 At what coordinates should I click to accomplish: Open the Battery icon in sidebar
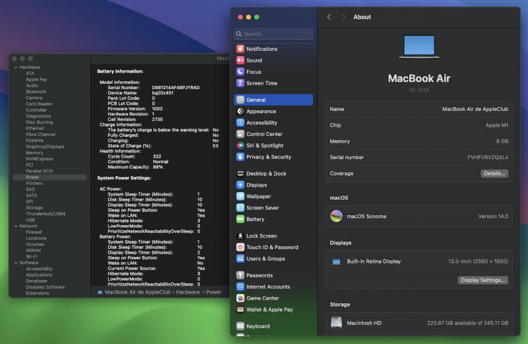[x=240, y=219]
